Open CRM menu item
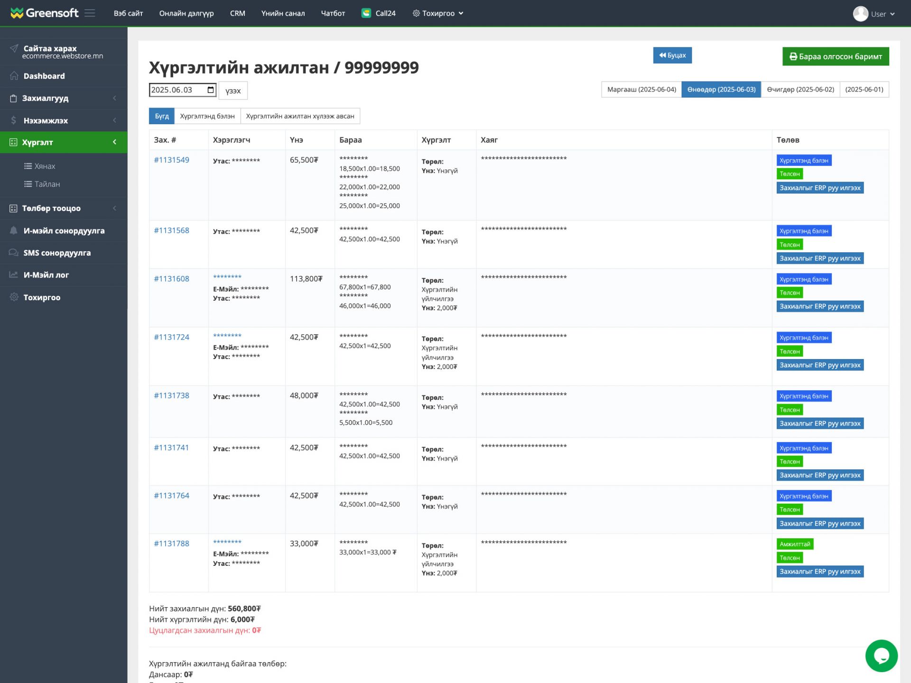This screenshot has width=911, height=683. pyautogui.click(x=237, y=13)
